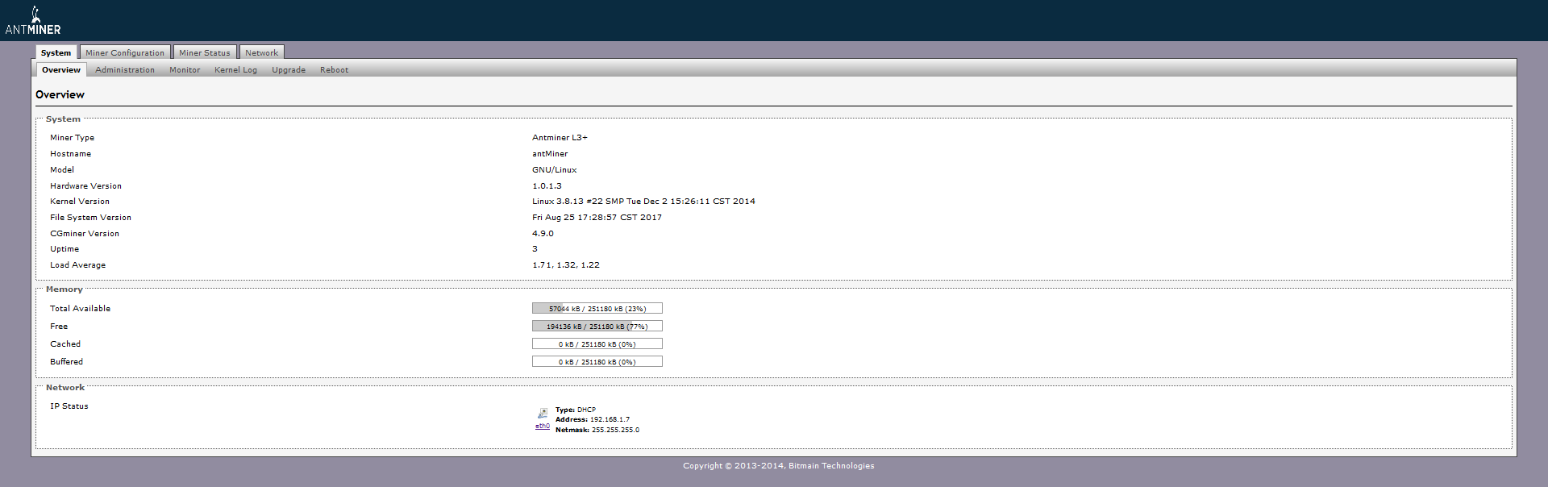The image size is (1548, 487).
Task: Switch to the Miner Configuration tab
Action: coord(125,52)
